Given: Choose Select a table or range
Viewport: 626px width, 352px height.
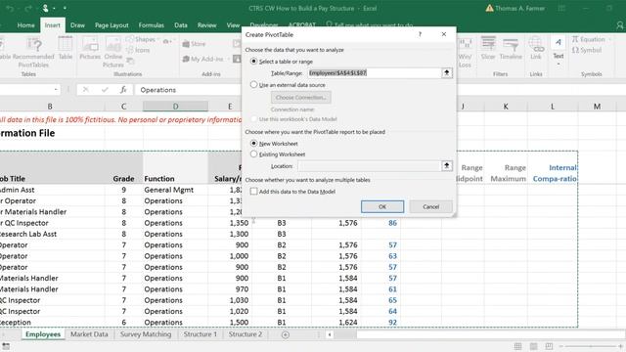Looking at the screenshot, I should (253, 62).
